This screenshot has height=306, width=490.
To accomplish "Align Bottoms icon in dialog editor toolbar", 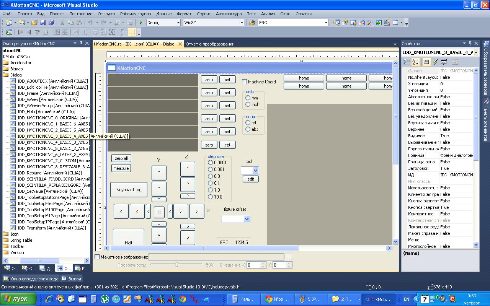I will [x=46, y=32].
